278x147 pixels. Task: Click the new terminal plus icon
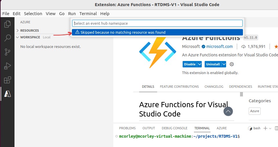265,128
